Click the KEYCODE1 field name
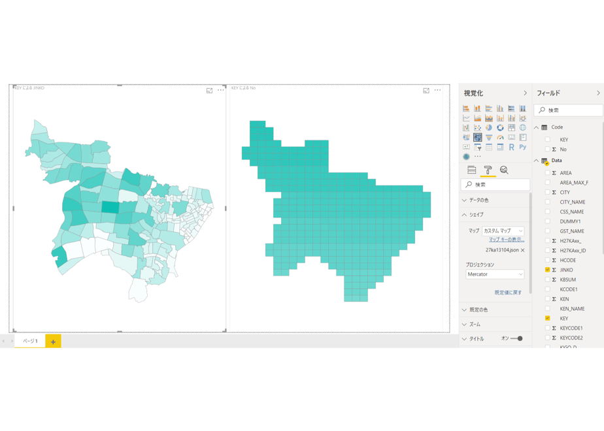The image size is (604, 431). coord(571,328)
